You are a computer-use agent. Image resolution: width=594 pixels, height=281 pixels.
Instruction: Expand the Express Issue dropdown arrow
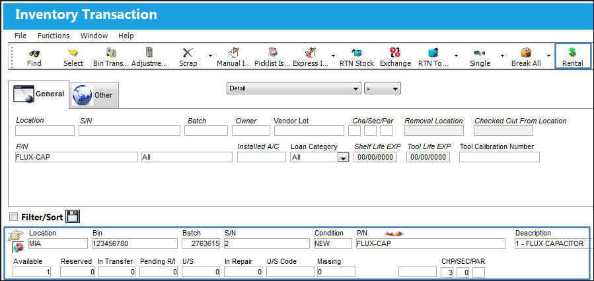click(333, 55)
